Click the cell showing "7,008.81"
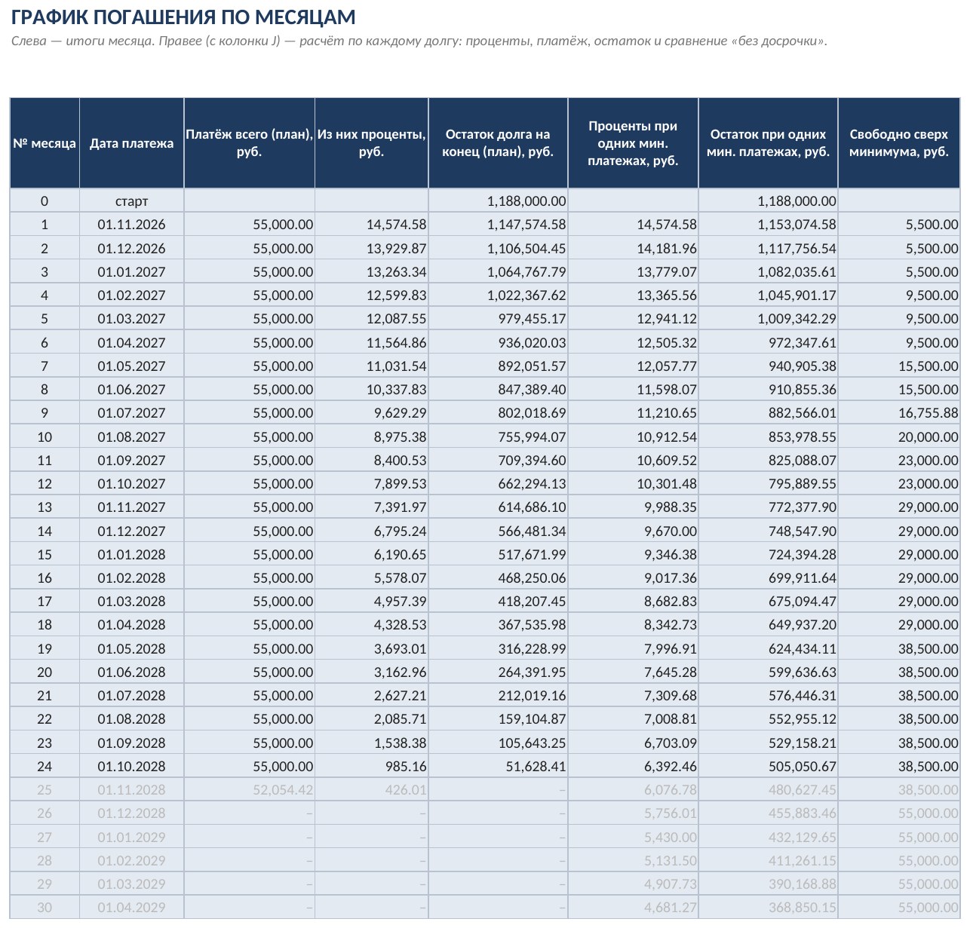Image resolution: width=970 pixels, height=928 pixels. 633,719
